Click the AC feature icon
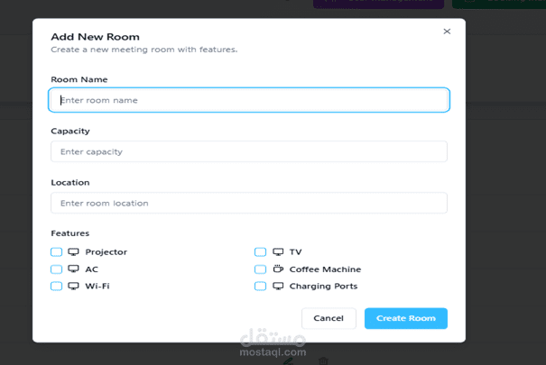 coord(74,269)
